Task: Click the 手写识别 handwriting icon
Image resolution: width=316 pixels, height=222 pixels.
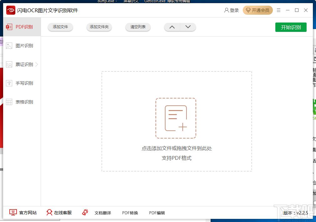Action: [x=9, y=83]
